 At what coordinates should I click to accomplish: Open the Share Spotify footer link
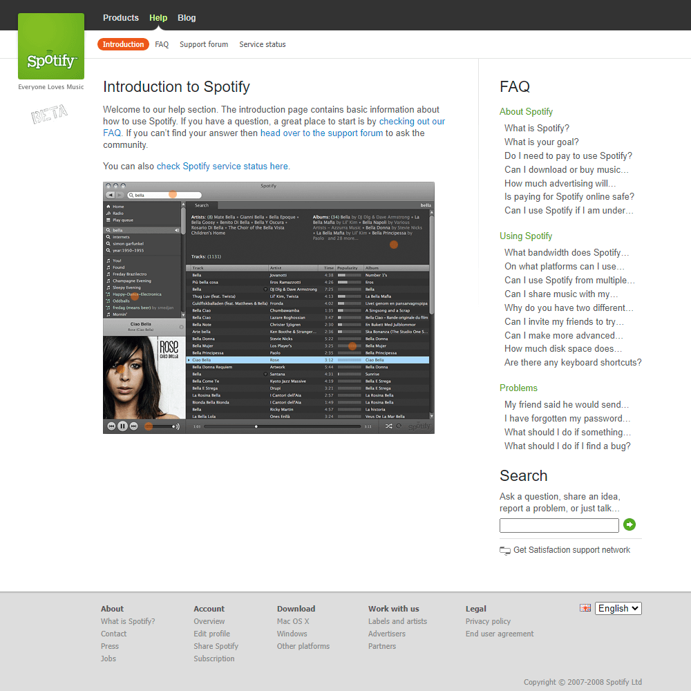(216, 646)
